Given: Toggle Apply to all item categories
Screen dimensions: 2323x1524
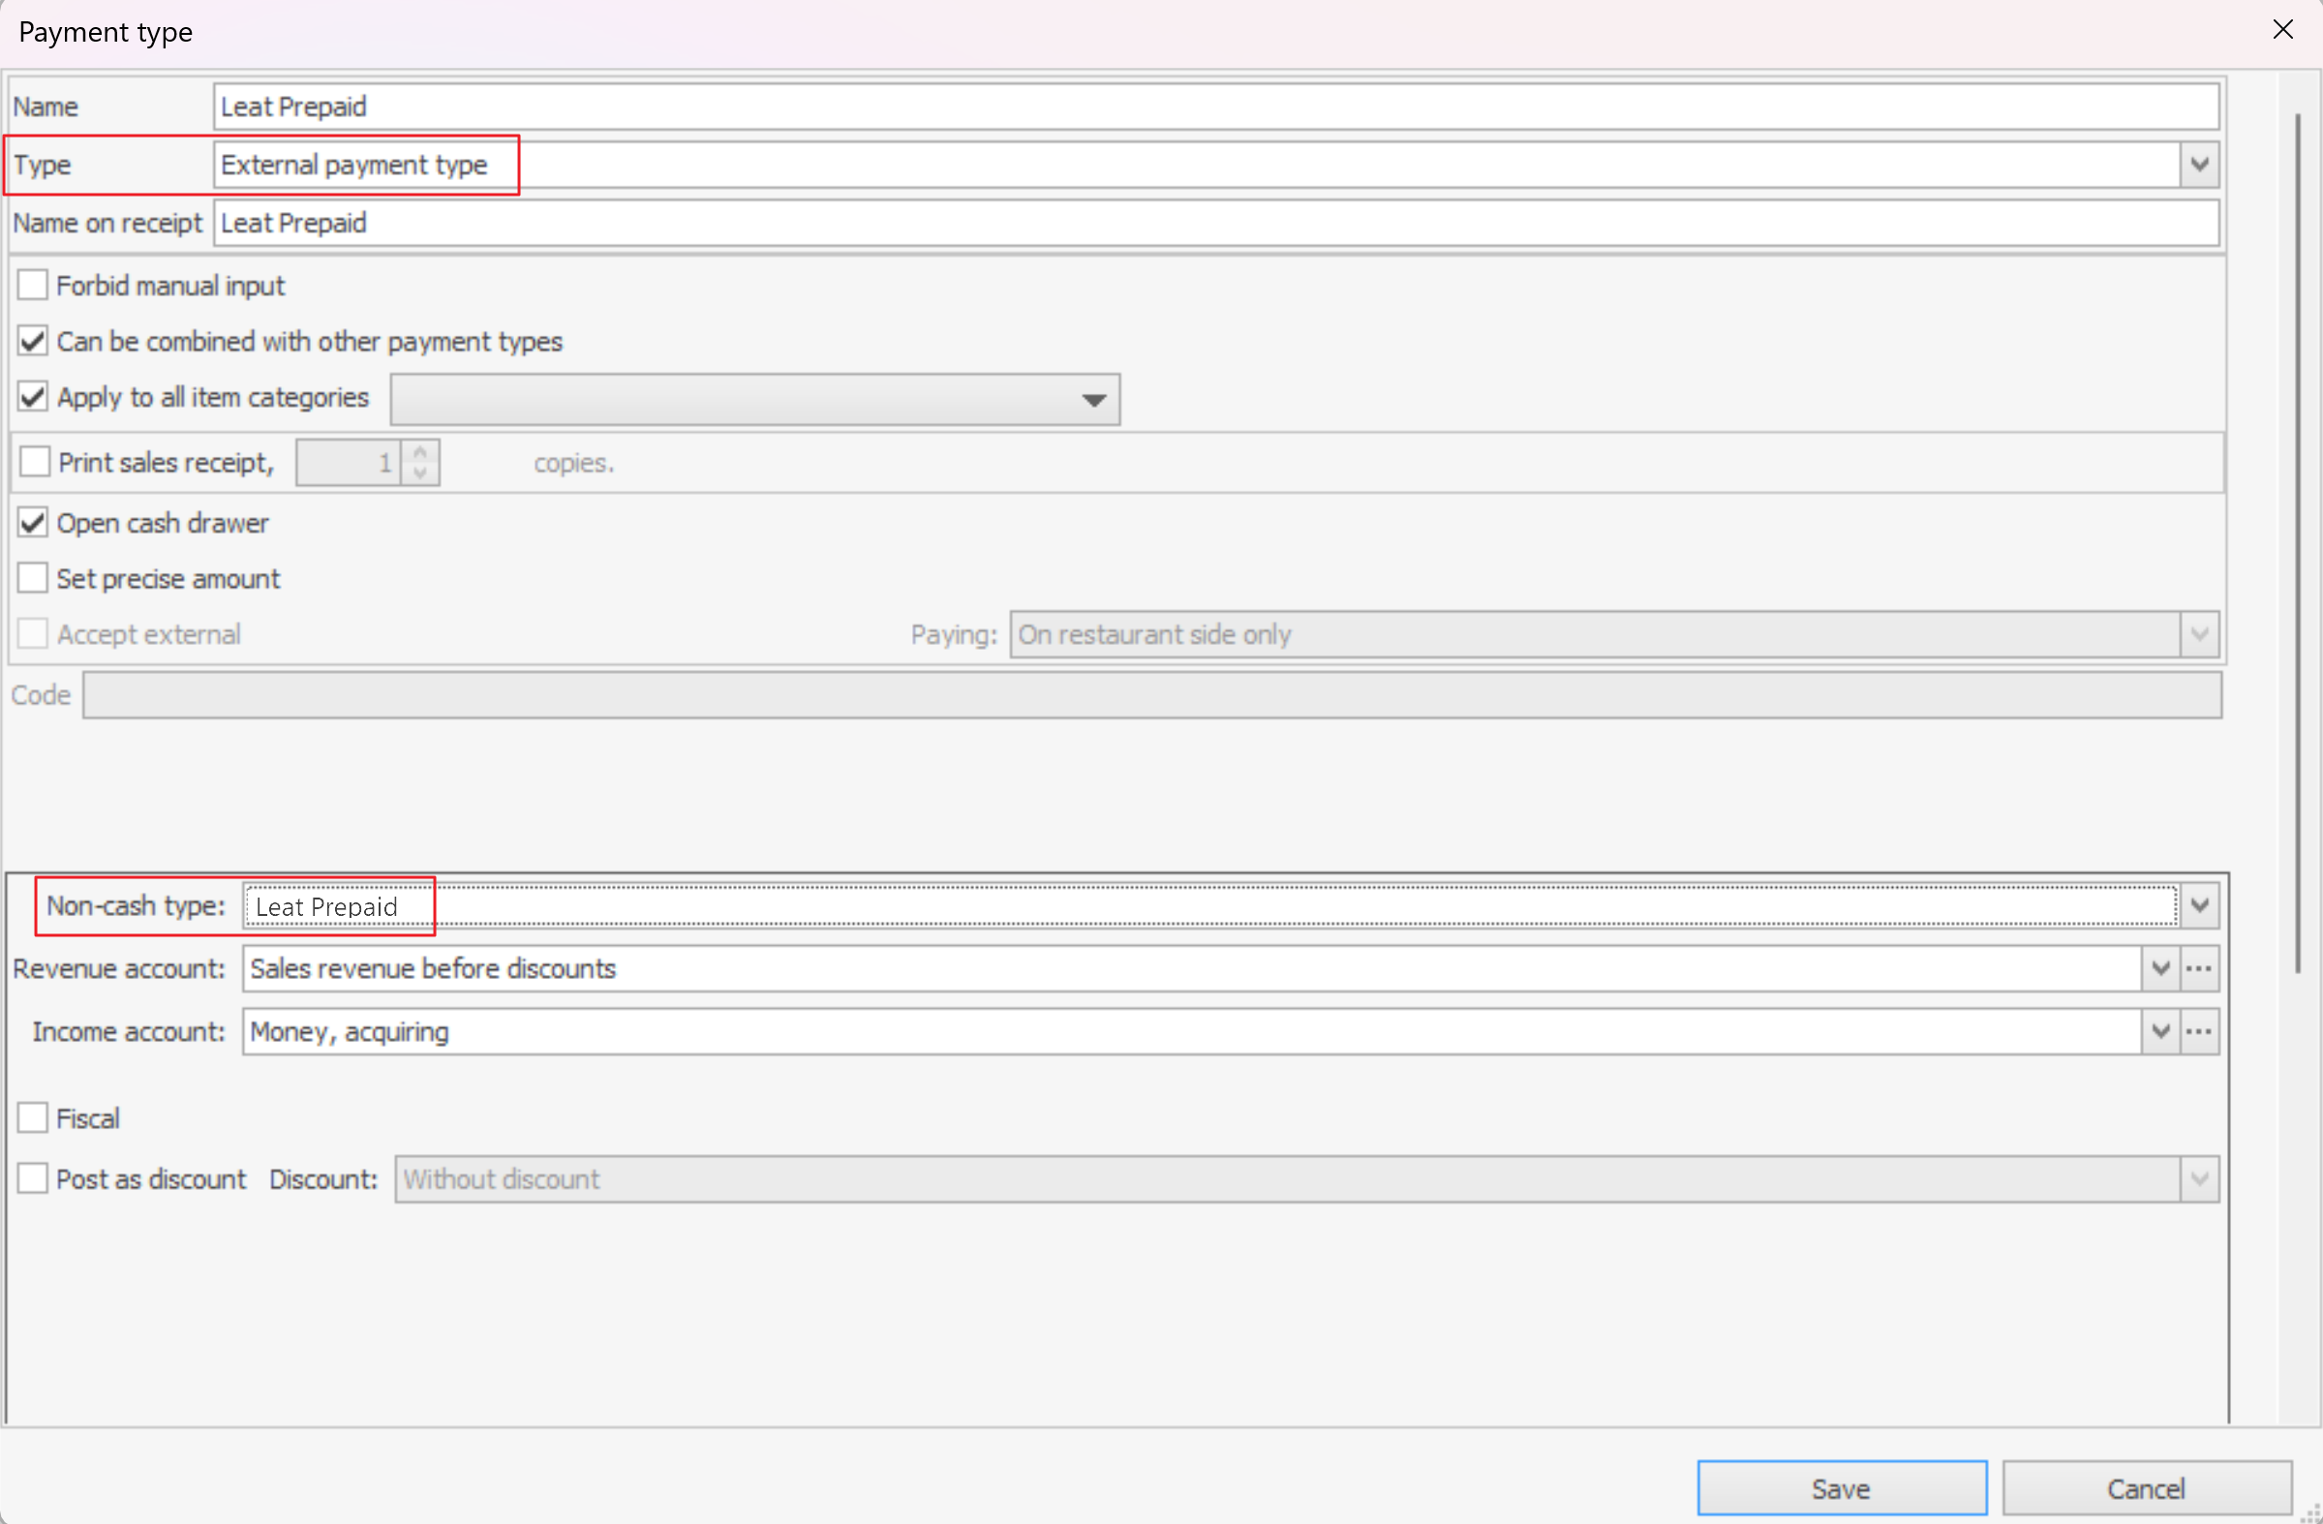Looking at the screenshot, I should click(33, 397).
